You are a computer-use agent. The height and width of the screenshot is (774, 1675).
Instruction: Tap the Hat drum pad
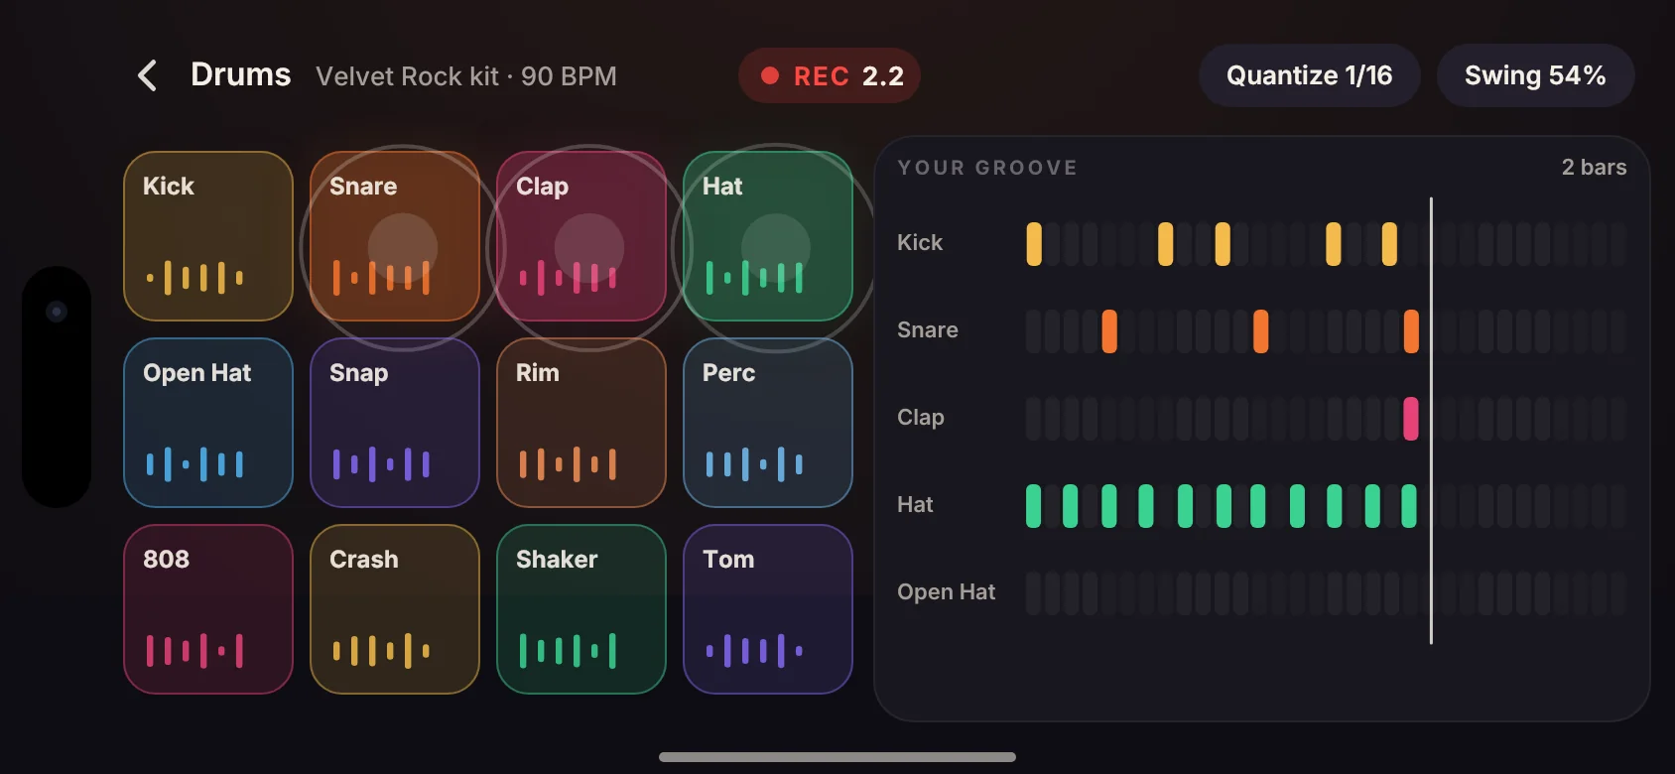[x=768, y=236]
